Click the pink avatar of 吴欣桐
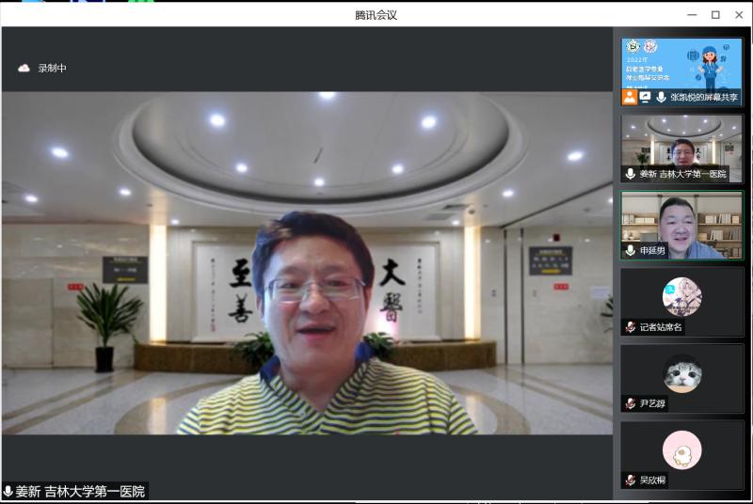This screenshot has height=504, width=753. 681,449
